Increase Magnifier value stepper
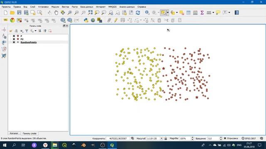The height and width of the screenshot is (149, 266). tap(192, 137)
